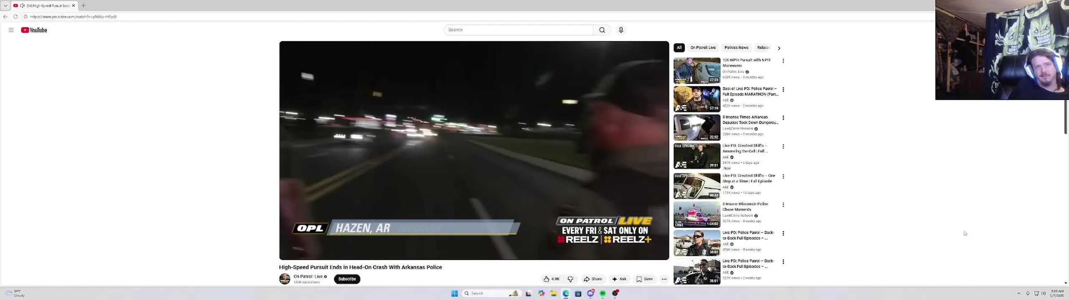The image size is (1069, 300).
Task: Go to YouTube home via logo
Action: [x=34, y=30]
